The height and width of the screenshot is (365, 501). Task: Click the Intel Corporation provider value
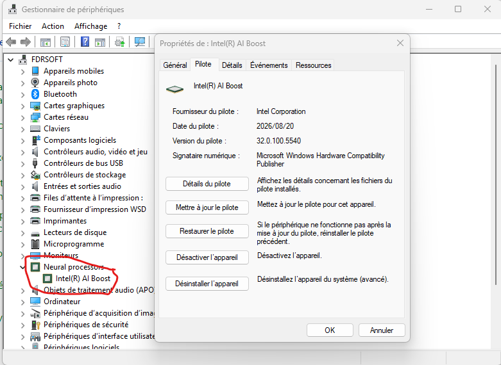coord(281,111)
